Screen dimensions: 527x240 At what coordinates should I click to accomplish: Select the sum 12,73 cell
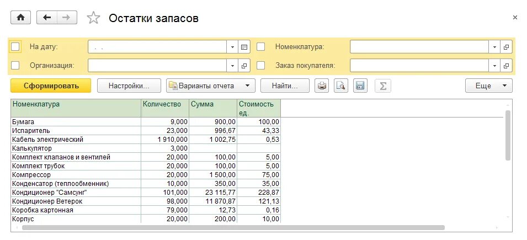[x=213, y=210]
